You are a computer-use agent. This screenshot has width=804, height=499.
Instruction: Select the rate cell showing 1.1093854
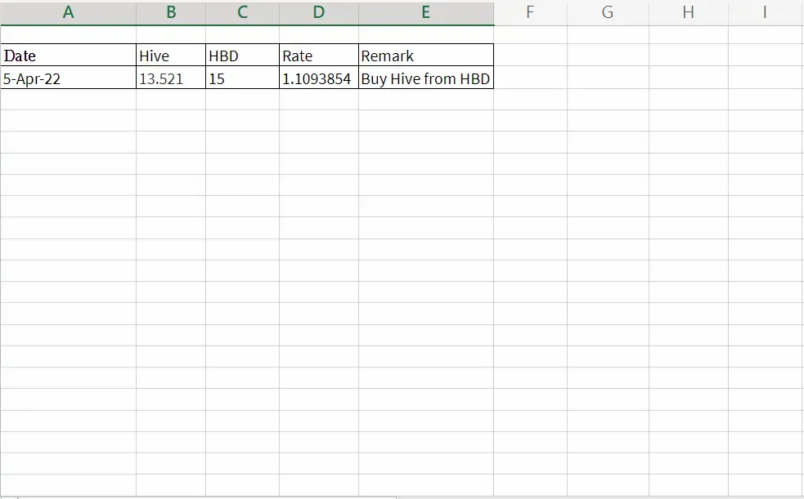(x=319, y=78)
